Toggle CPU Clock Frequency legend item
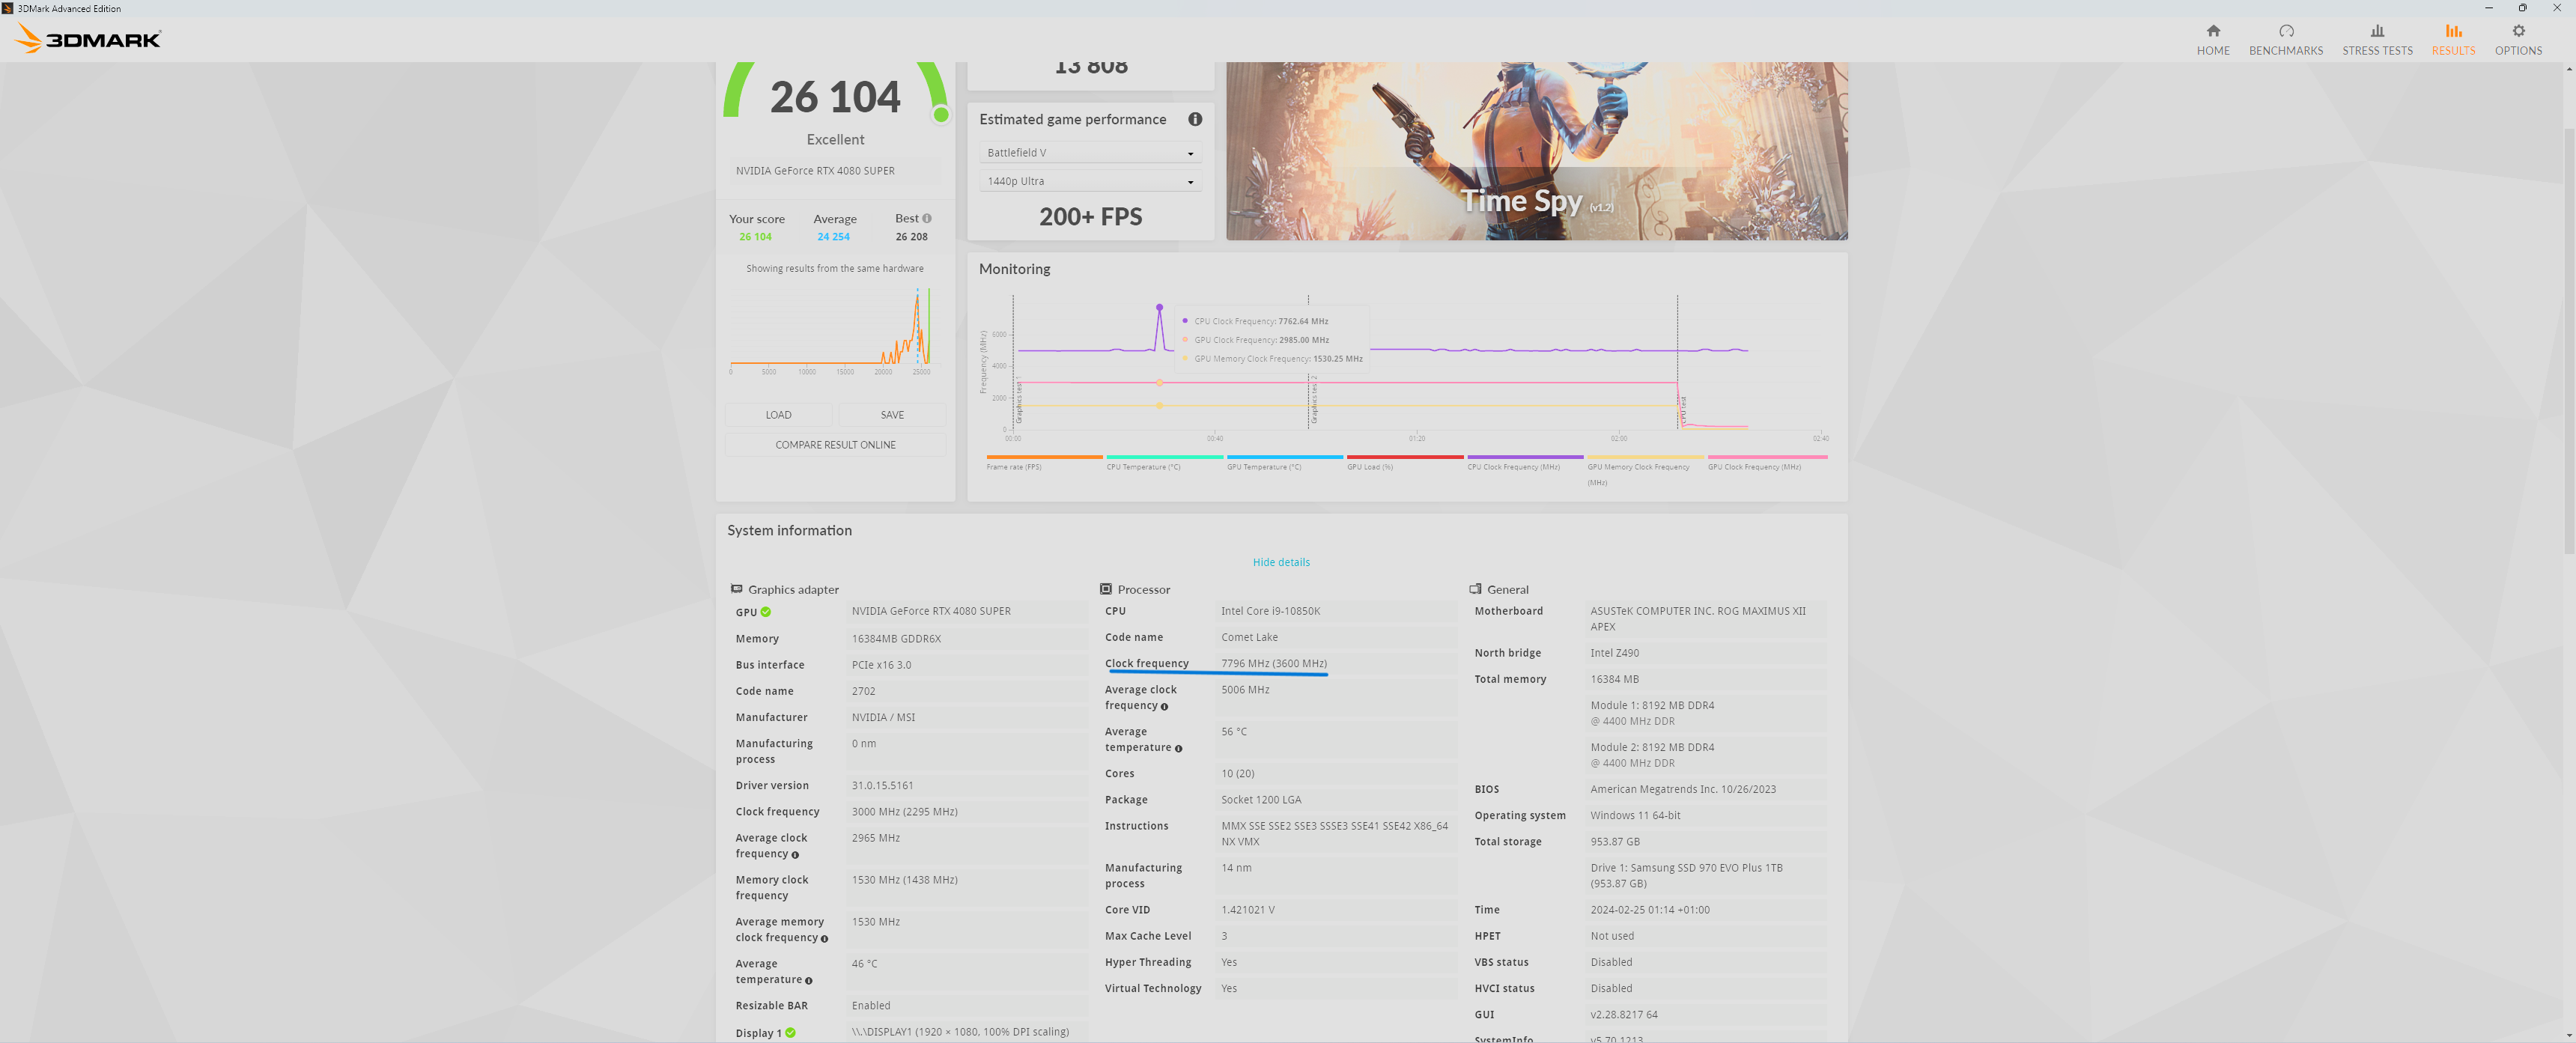2576x1043 pixels. pyautogui.click(x=1524, y=462)
